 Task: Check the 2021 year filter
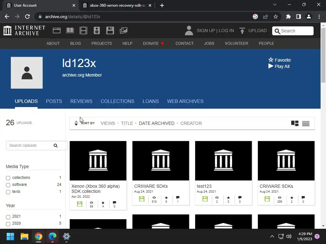[8, 217]
